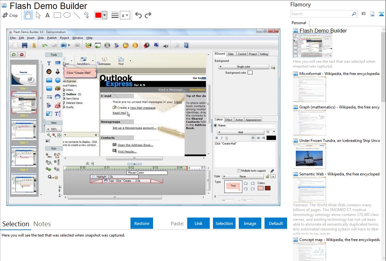Toggle italic formatting in Callout panel
The height and width of the screenshot is (261, 386).
click(x=222, y=138)
